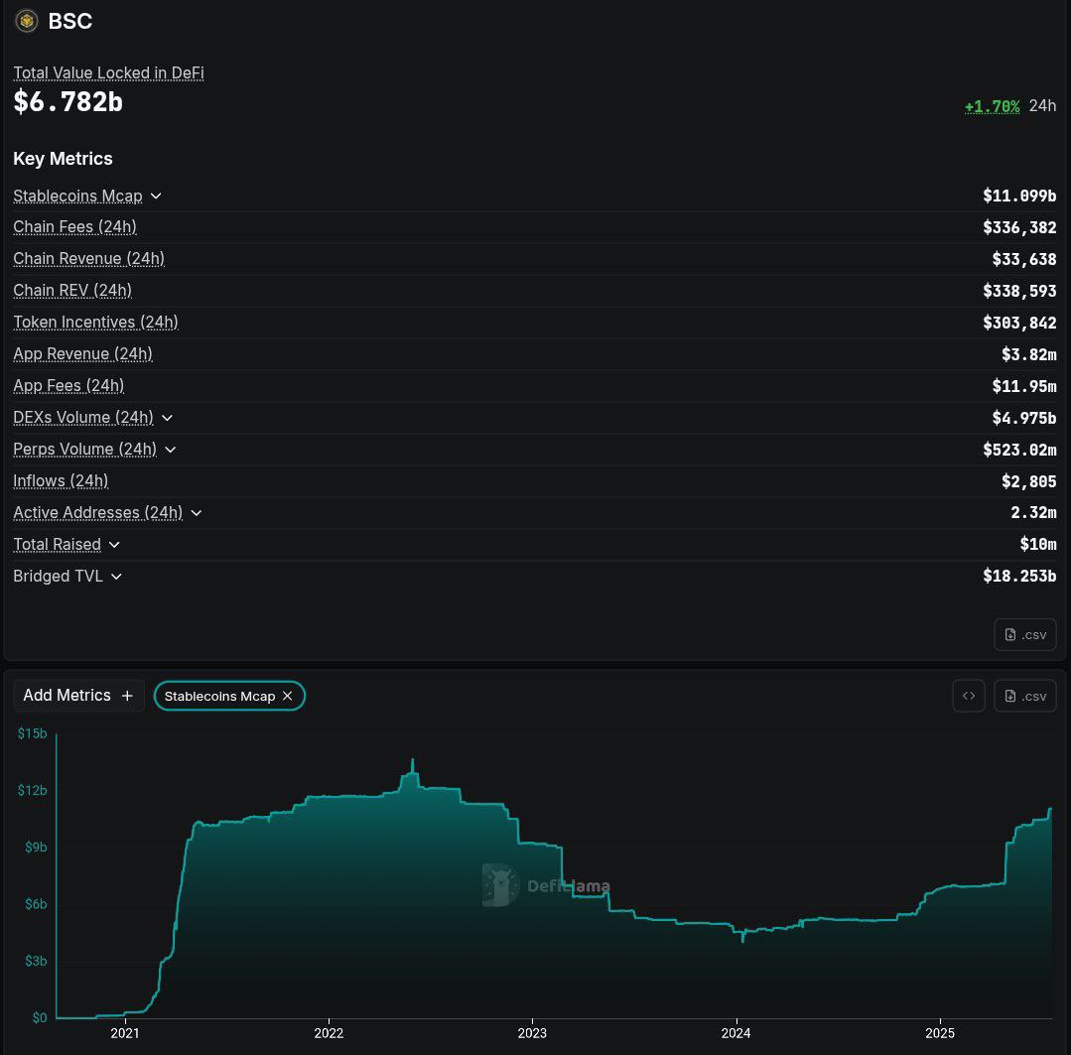The image size is (1071, 1055).
Task: Download key metrics .csv file
Action: 1024,634
